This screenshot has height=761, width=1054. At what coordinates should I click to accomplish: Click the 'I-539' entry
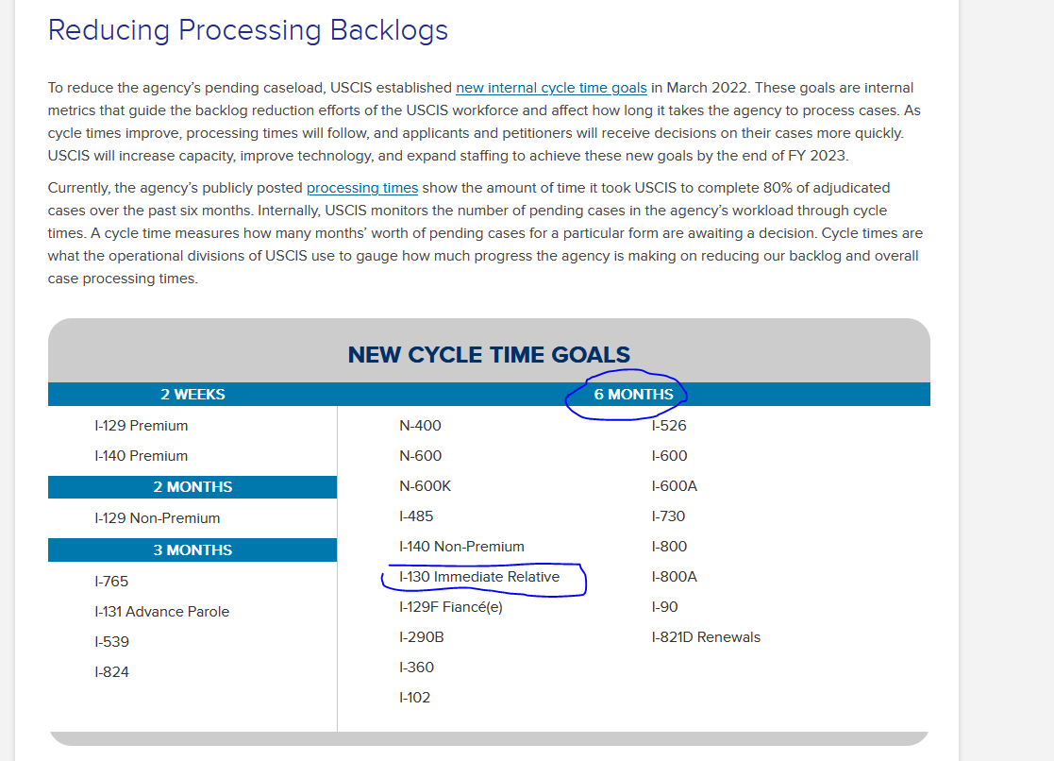point(111,642)
